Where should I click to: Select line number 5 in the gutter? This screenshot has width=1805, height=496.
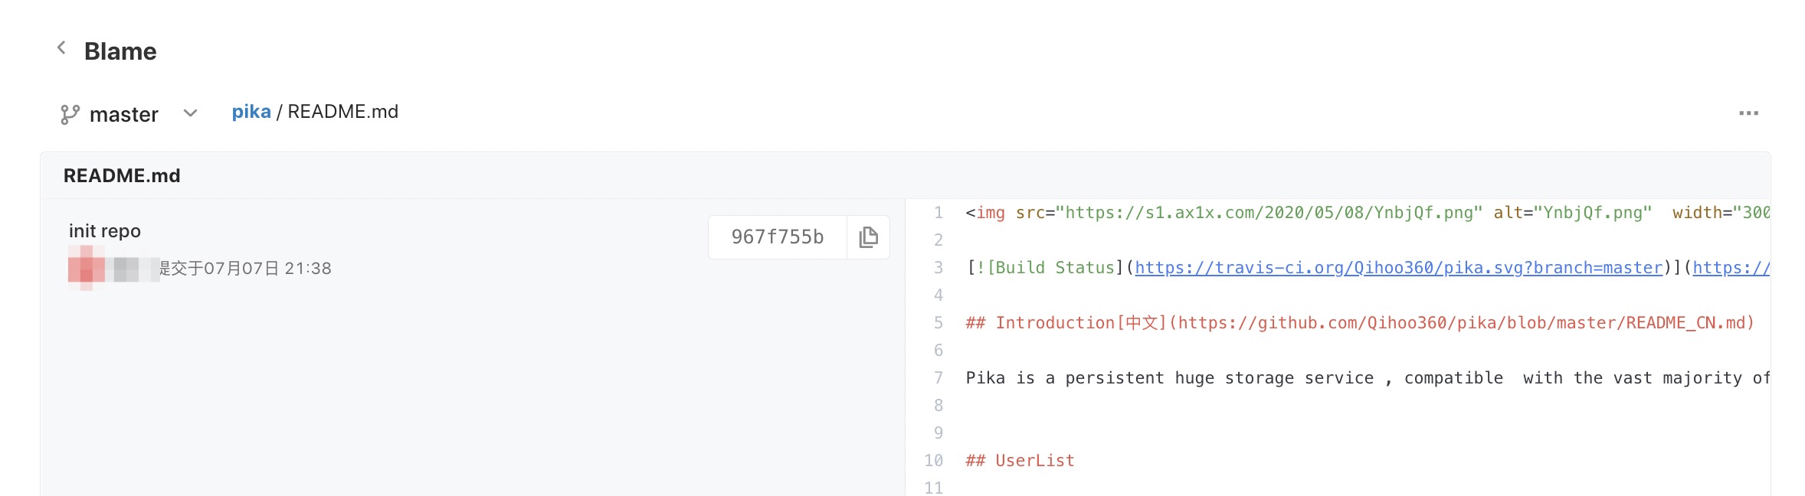click(938, 323)
